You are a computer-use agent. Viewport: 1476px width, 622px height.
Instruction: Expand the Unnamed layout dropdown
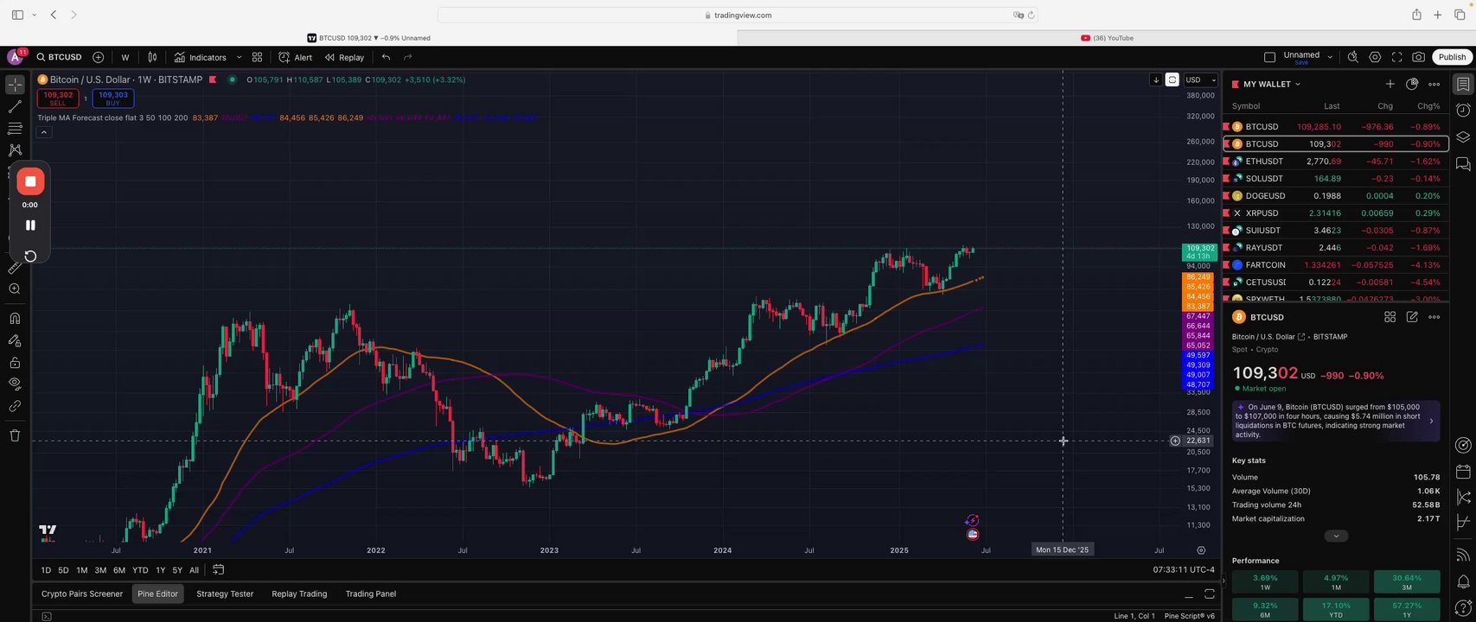[x=1330, y=57]
